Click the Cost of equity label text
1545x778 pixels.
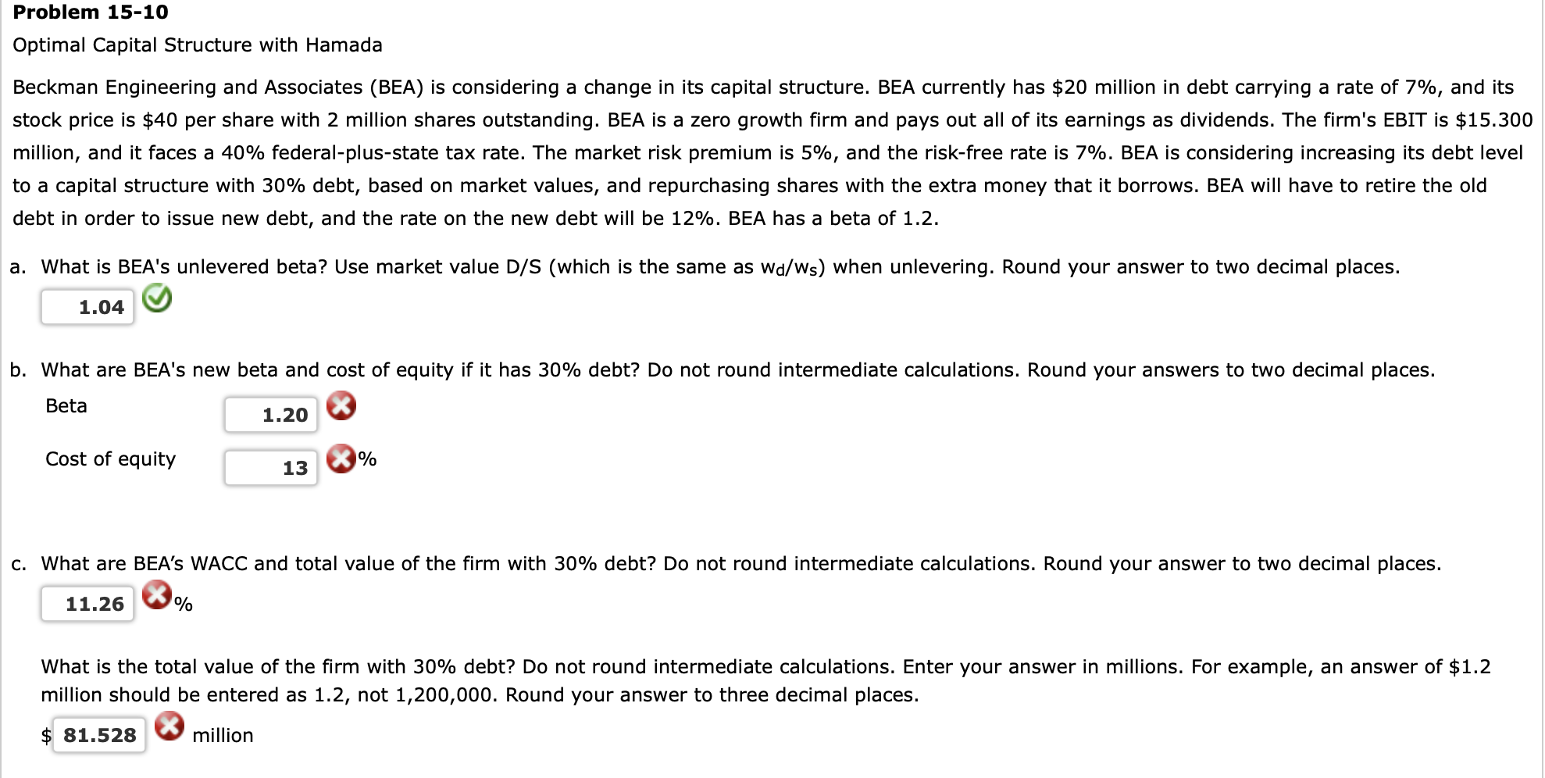(x=110, y=459)
